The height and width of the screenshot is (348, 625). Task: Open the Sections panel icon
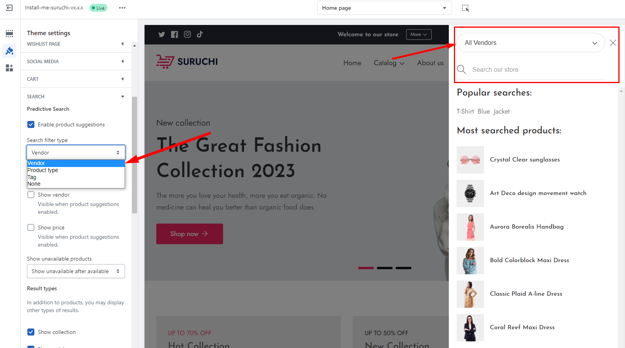(x=9, y=34)
